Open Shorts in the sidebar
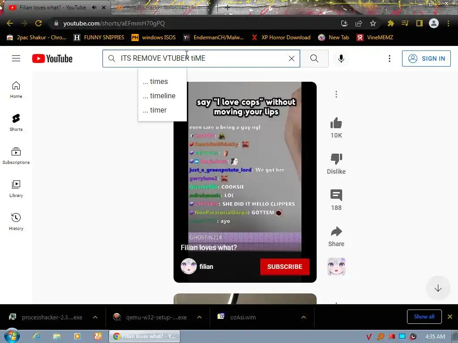This screenshot has height=343, width=458. coord(16,123)
